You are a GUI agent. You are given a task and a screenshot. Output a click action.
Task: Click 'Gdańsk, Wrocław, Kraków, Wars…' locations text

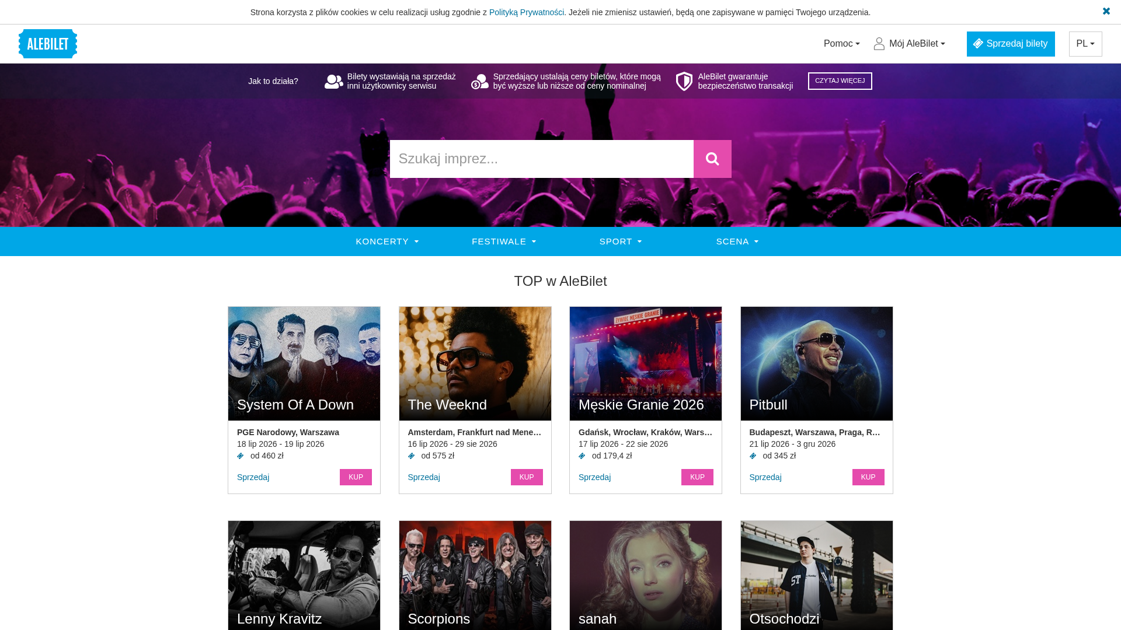coord(646,432)
